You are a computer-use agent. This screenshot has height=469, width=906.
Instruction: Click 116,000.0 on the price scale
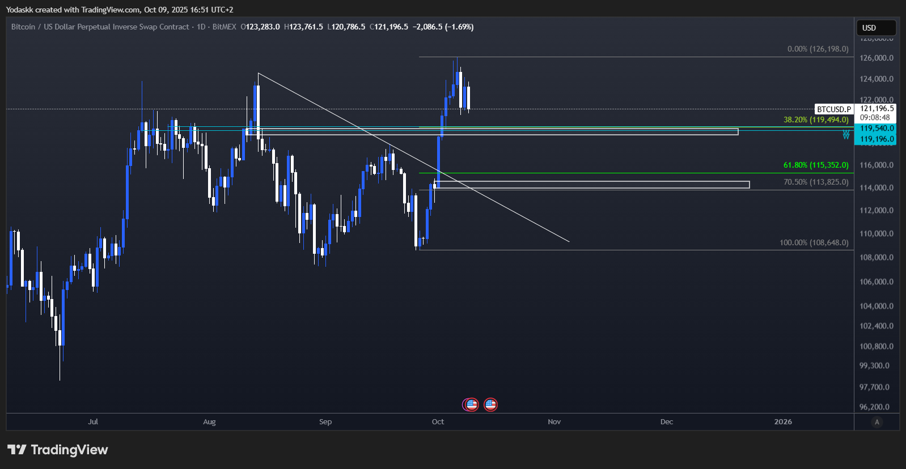877,165
